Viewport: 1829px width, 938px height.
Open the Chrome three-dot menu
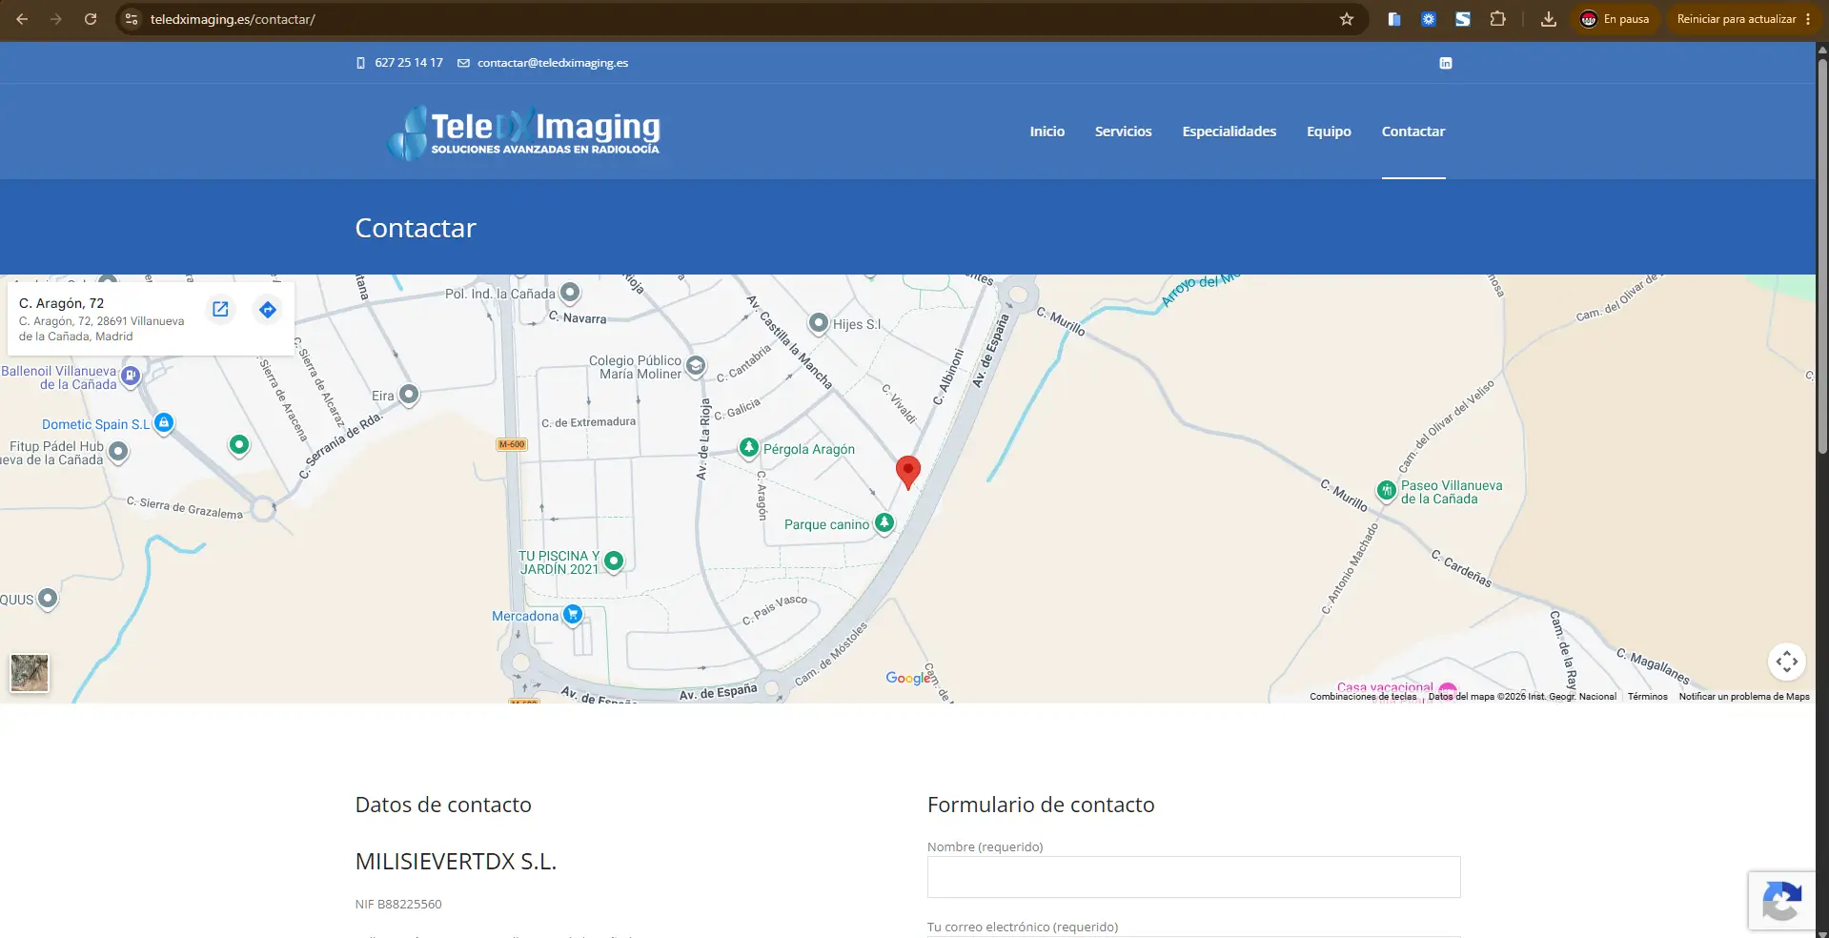pos(1808,19)
